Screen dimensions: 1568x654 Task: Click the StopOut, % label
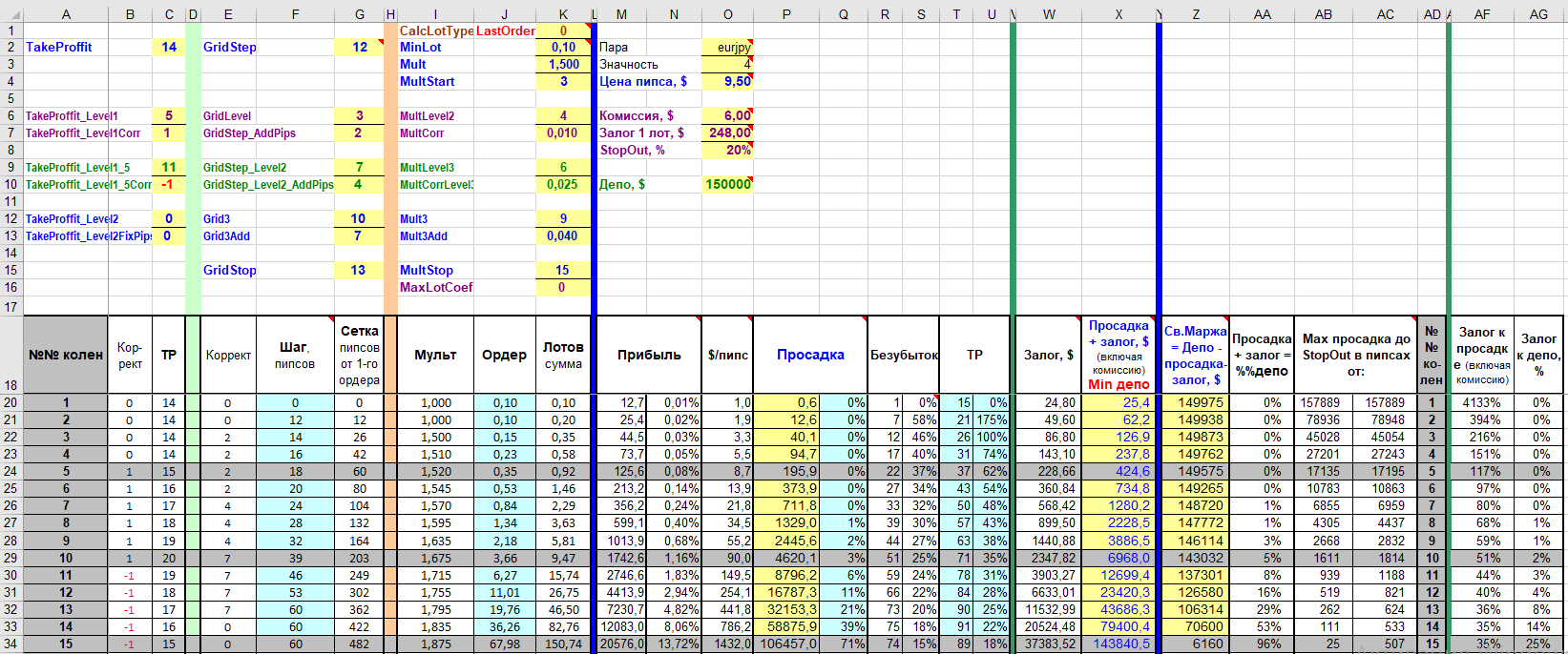633,150
